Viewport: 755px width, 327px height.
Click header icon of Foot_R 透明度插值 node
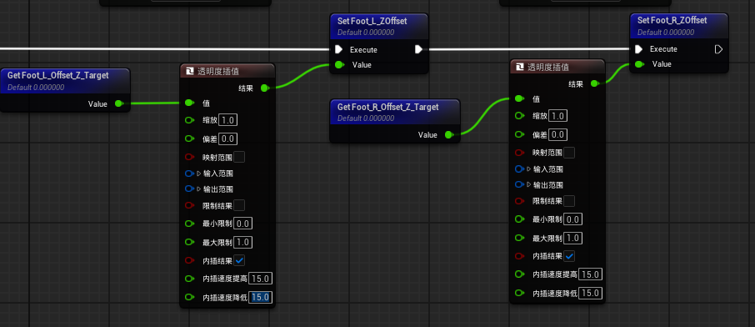coord(519,67)
